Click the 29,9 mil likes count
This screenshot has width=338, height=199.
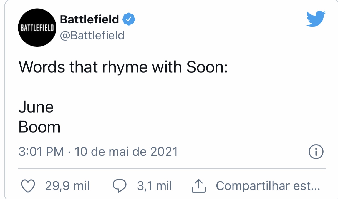[x=67, y=186]
